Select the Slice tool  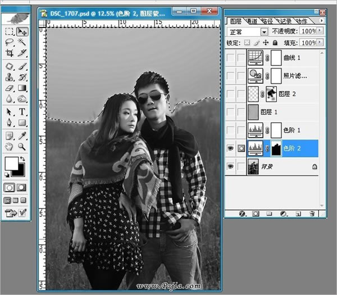tap(22, 53)
